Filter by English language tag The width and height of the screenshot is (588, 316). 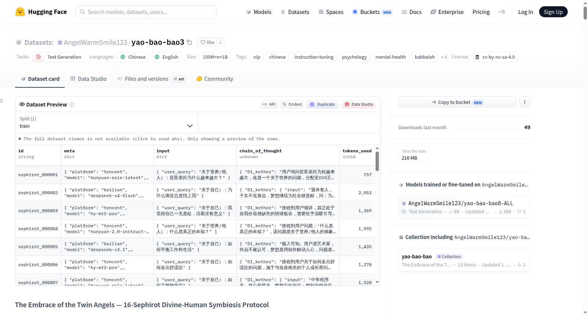tap(166, 57)
